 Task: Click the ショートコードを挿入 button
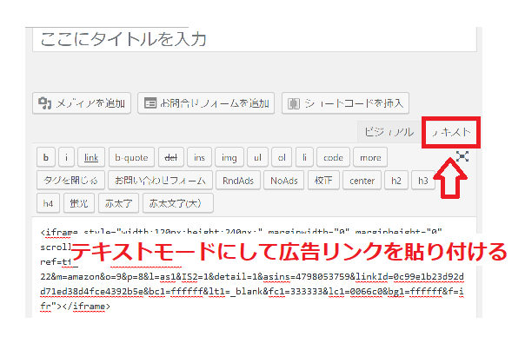[x=345, y=103]
